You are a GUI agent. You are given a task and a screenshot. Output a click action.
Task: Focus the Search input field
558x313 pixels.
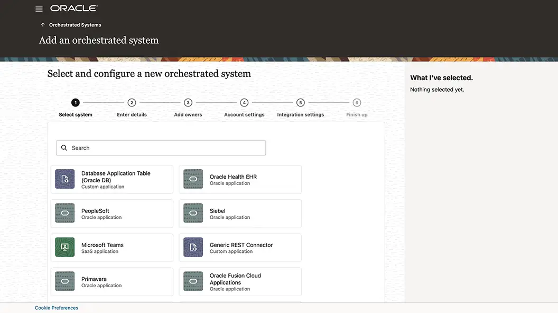[x=161, y=148]
